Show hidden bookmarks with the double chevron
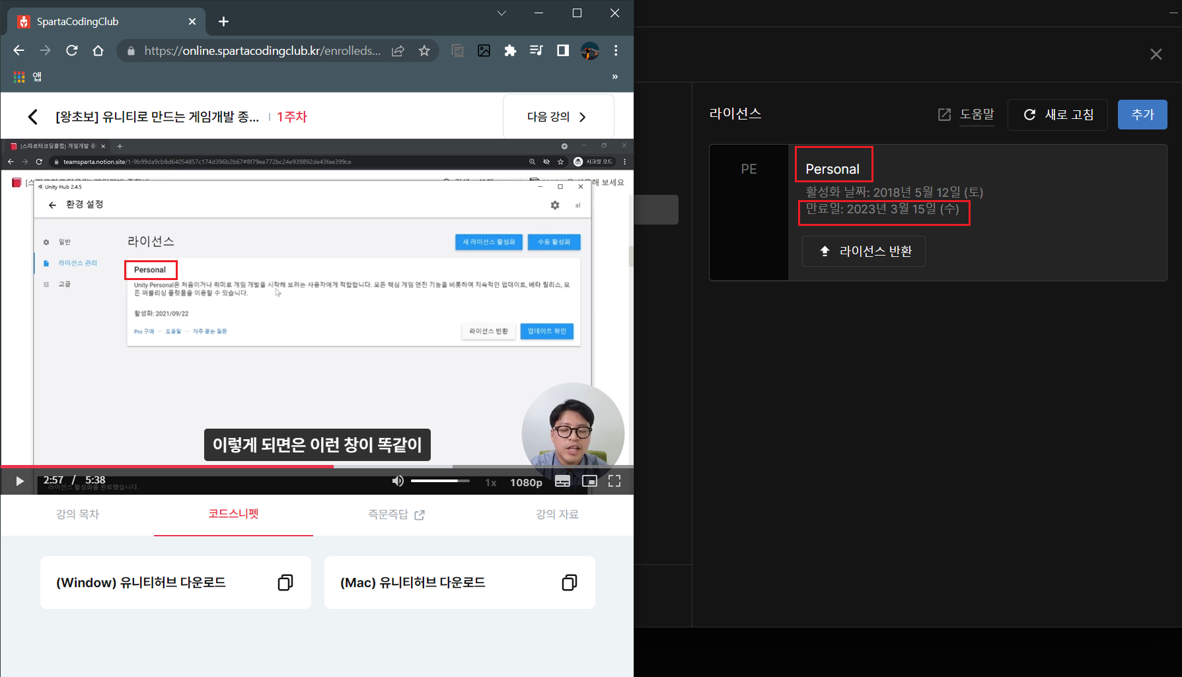1182x677 pixels. 614,77
